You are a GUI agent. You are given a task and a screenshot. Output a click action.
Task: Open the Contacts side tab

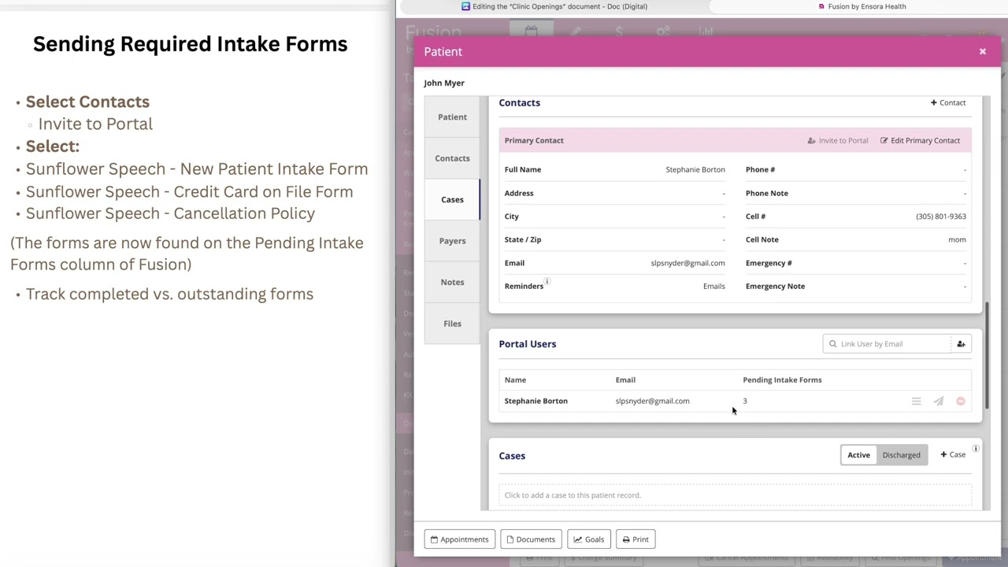pyautogui.click(x=452, y=158)
